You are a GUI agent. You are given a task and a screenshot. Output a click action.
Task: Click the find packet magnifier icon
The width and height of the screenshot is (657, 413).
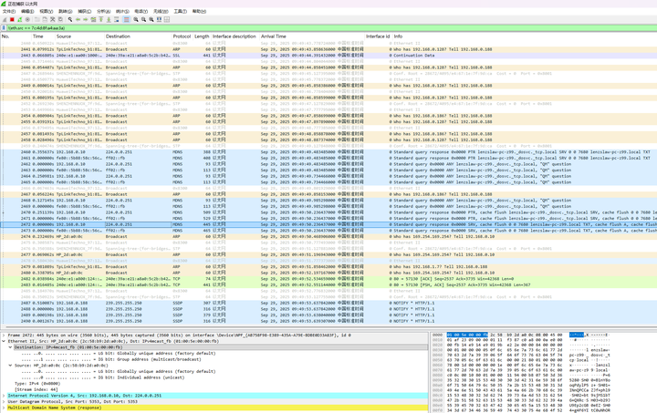pos(69,19)
